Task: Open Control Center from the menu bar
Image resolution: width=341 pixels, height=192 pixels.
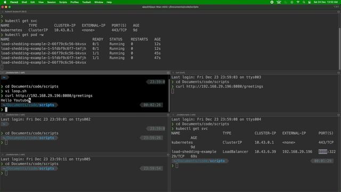Action: pos(310,2)
